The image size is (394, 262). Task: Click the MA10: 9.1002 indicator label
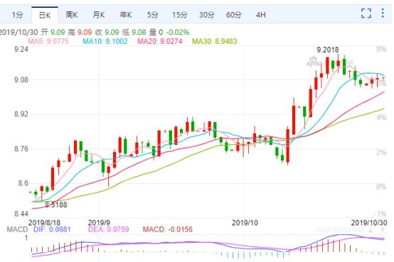[x=105, y=41]
